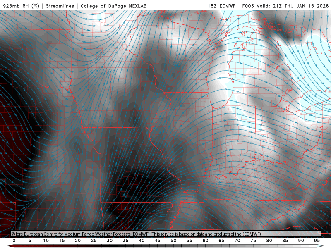Click the dark red low-end arrow of the color bar

(x=10, y=246)
